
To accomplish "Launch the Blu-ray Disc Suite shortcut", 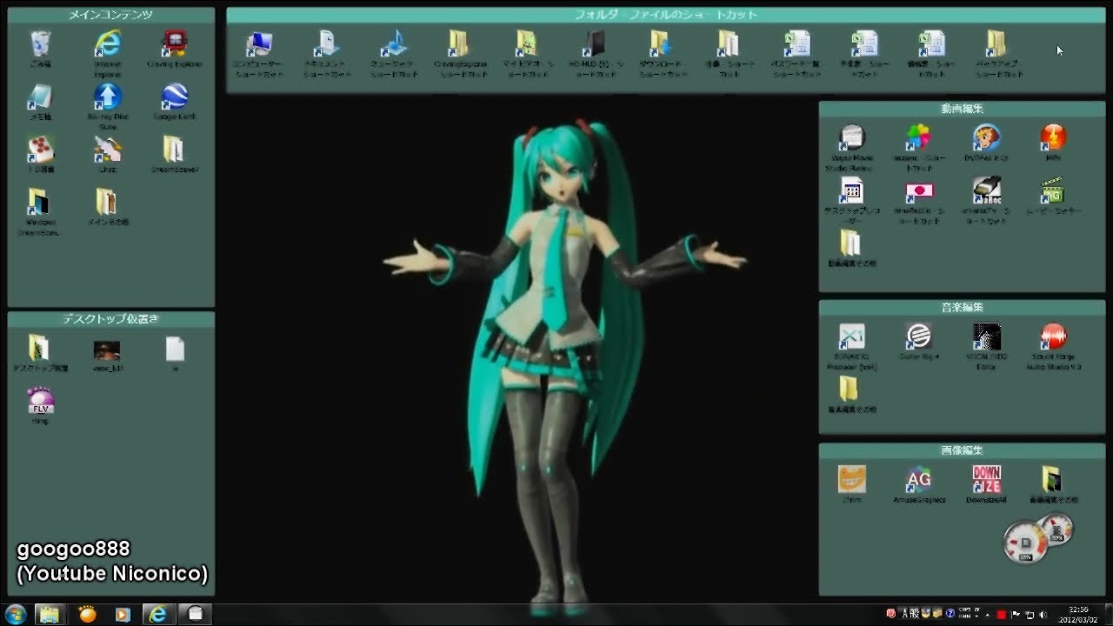I will point(108,97).
